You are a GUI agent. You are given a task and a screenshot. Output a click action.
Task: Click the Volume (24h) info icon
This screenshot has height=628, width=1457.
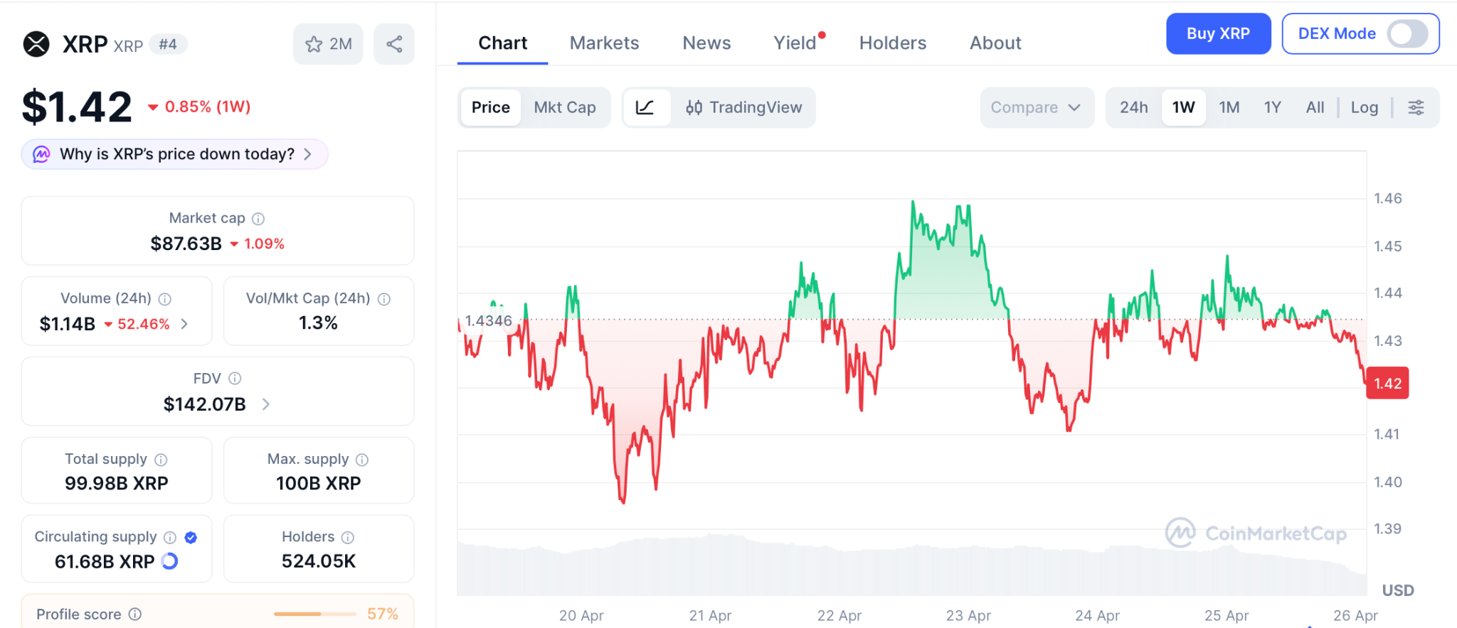(x=165, y=299)
